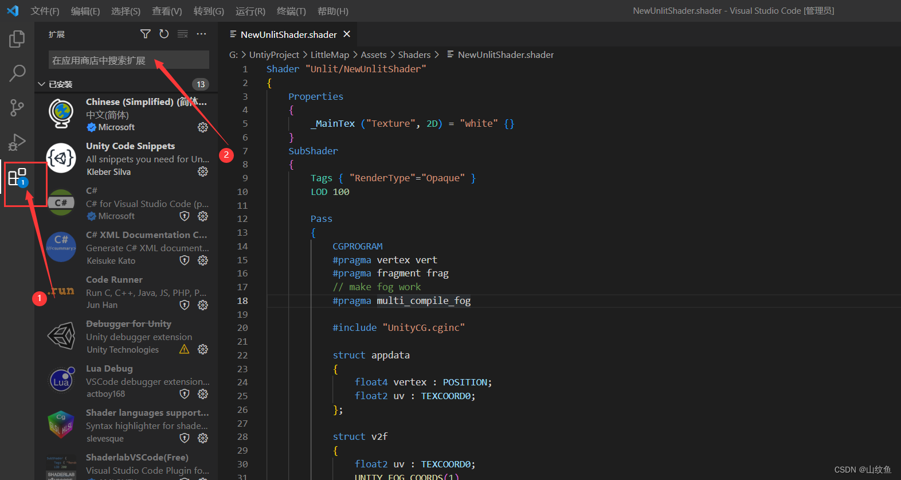Click G: in the breadcrumb path
Image resolution: width=901 pixels, height=480 pixels.
[x=233, y=54]
